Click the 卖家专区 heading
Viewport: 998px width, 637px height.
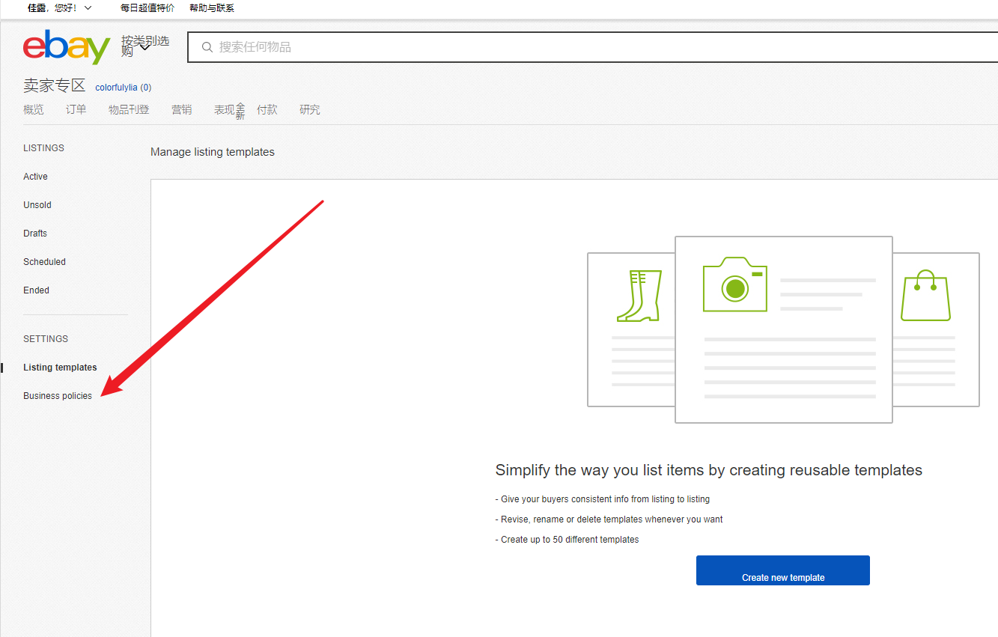pyautogui.click(x=55, y=85)
